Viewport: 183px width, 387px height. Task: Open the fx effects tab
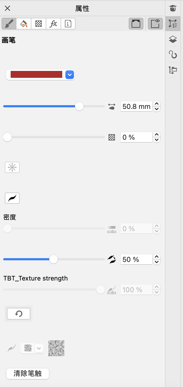[x=53, y=24]
